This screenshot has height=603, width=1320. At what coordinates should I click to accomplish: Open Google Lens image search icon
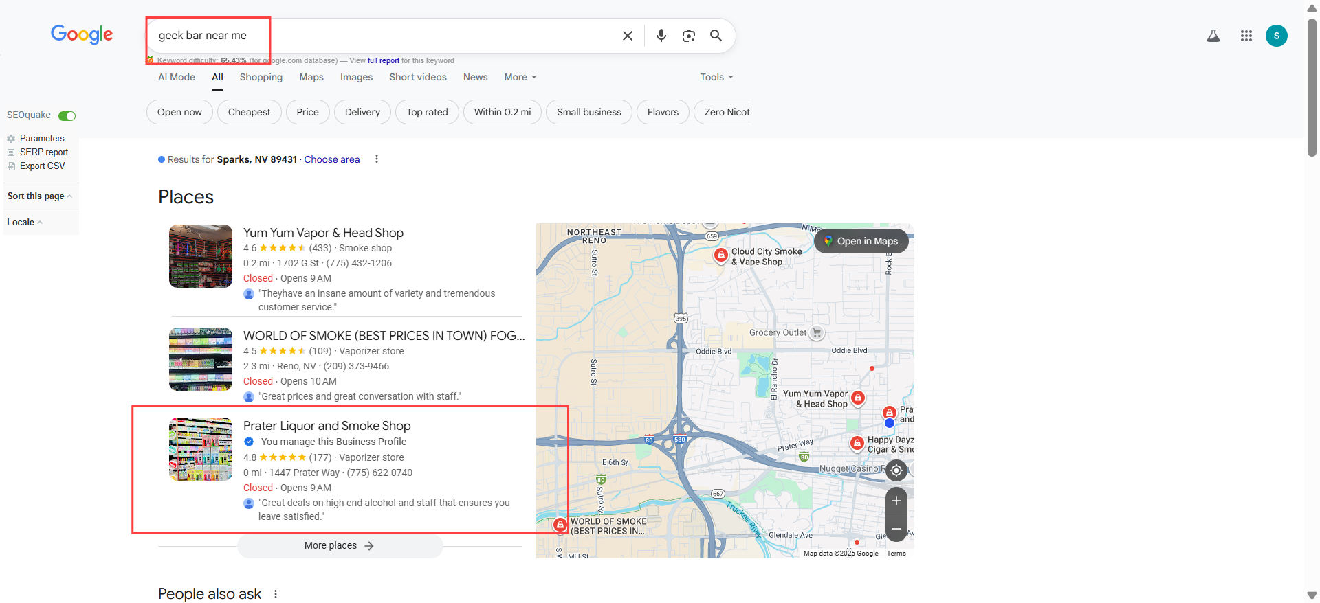(x=688, y=36)
